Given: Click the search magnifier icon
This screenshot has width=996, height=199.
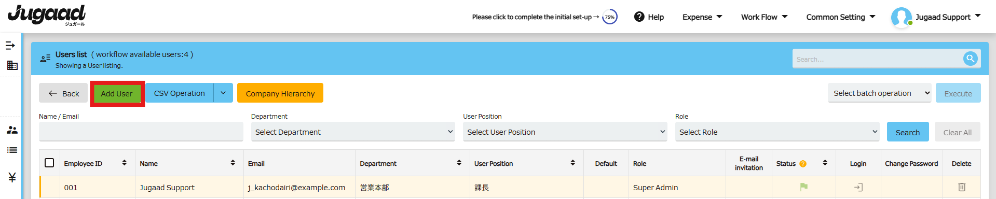Looking at the screenshot, I should point(970,59).
